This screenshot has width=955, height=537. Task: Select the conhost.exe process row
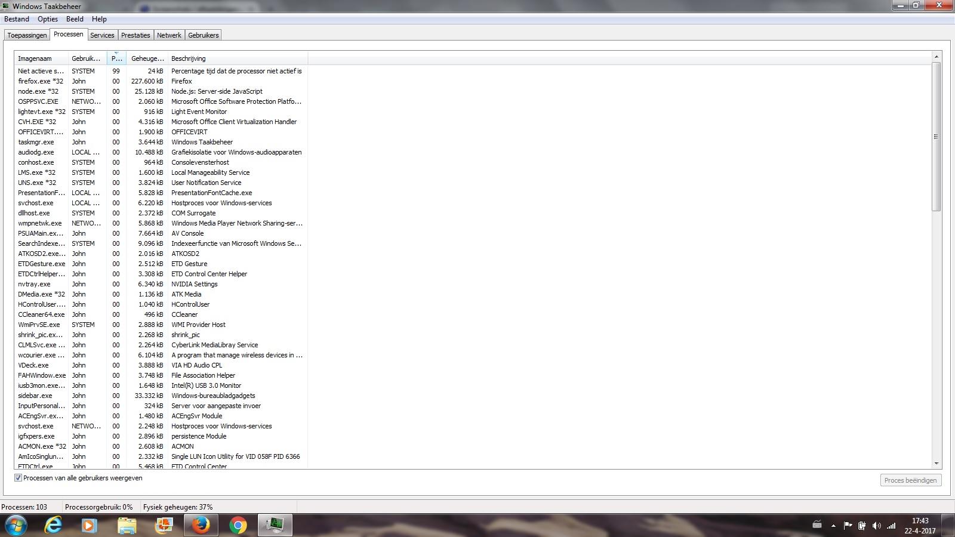coord(161,162)
